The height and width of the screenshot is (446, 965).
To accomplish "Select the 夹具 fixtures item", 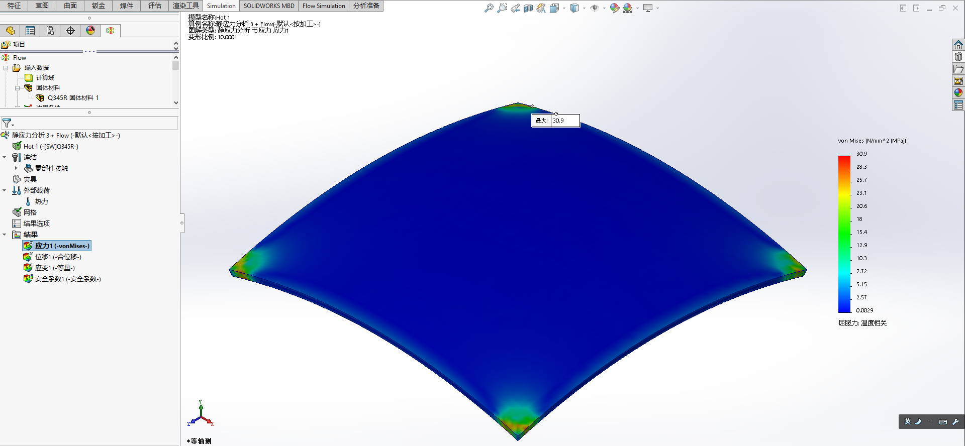I will (x=25, y=179).
